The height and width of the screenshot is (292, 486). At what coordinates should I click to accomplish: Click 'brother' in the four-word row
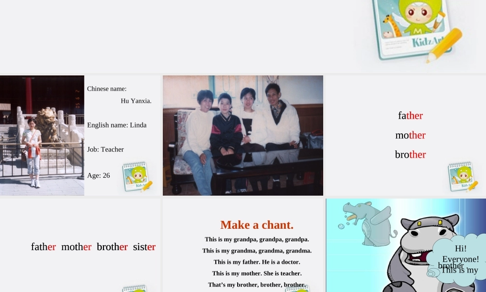pyautogui.click(x=112, y=247)
